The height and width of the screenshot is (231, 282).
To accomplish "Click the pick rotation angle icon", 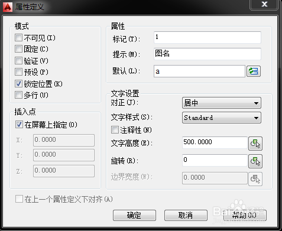I will click(x=255, y=161).
